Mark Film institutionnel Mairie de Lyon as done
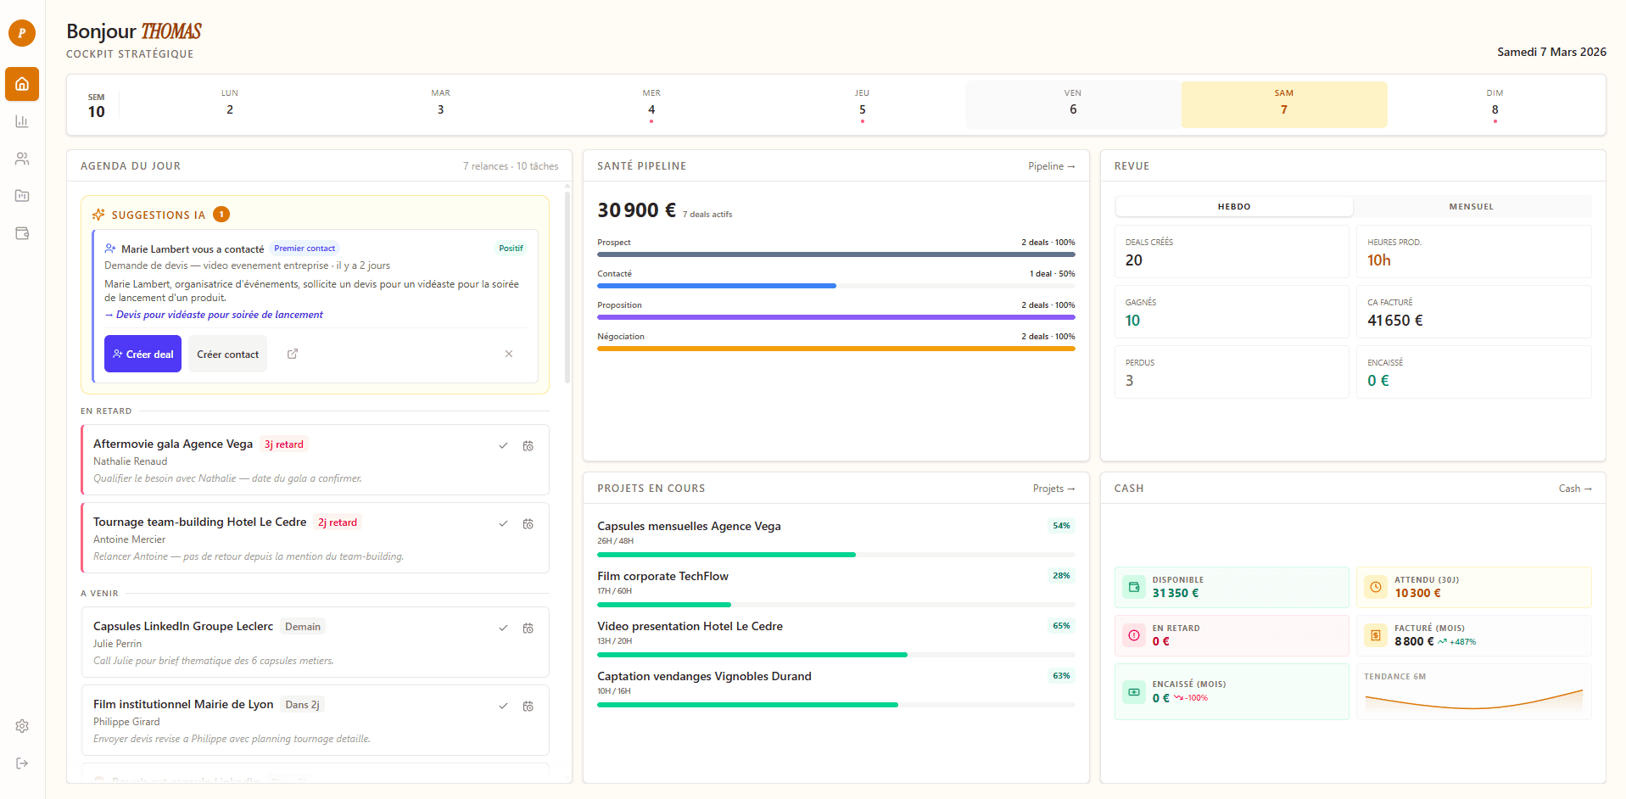 [x=503, y=706]
